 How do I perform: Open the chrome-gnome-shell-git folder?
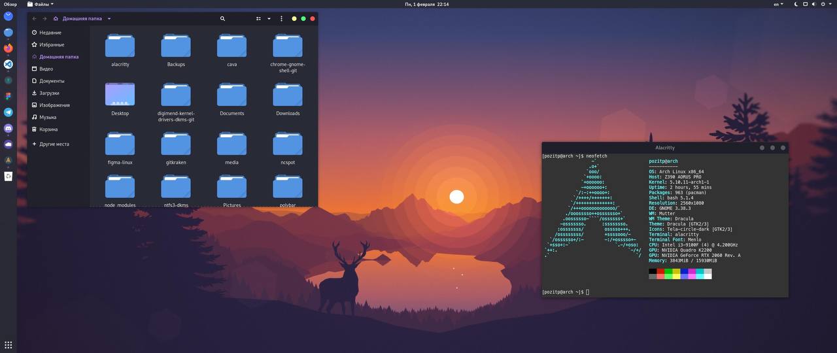pos(288,53)
